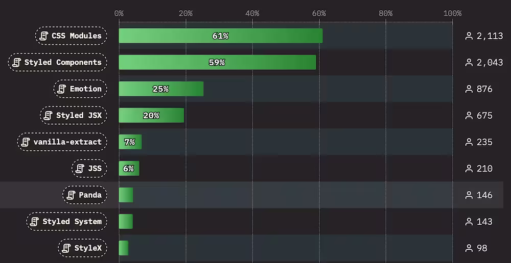Click the scroll icon beside Panda
The width and height of the screenshot is (511, 263).
point(71,195)
